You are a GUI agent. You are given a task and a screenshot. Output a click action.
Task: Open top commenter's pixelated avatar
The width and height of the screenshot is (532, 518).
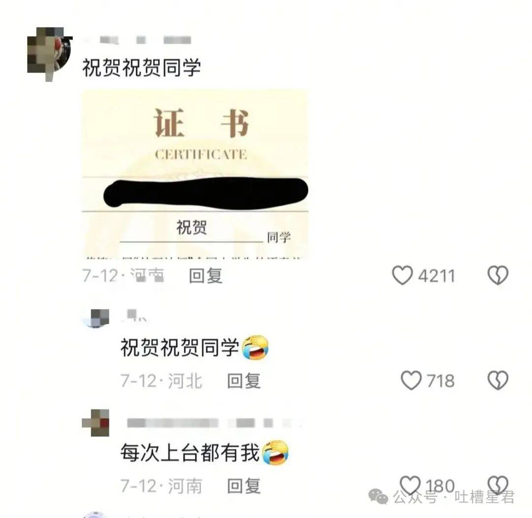tap(50, 54)
